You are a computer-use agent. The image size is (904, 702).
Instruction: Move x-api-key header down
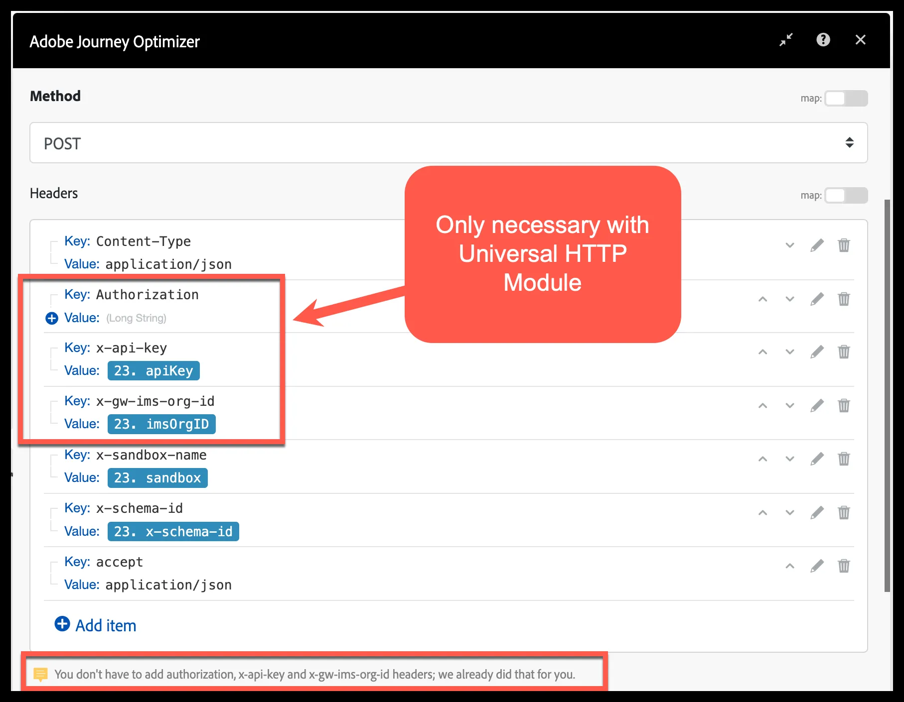pos(790,351)
